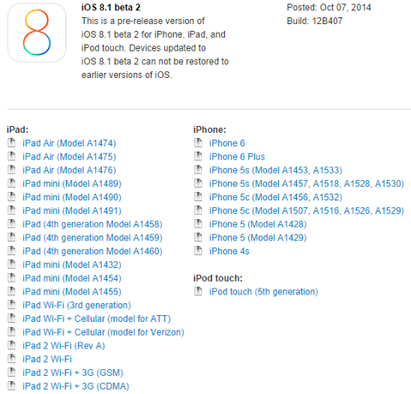Download iPad mini (Model A1455) firmware

pyautogui.click(x=72, y=292)
